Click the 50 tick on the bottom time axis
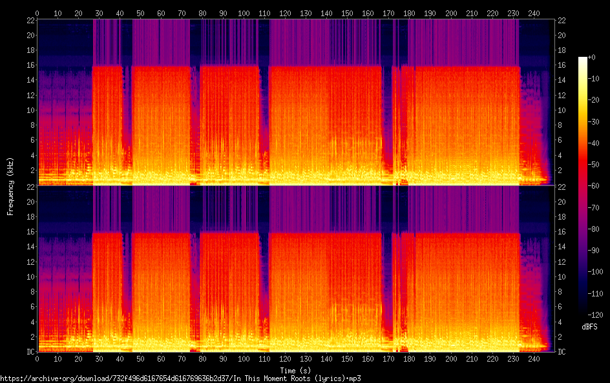The height and width of the screenshot is (383, 610). coord(140,358)
